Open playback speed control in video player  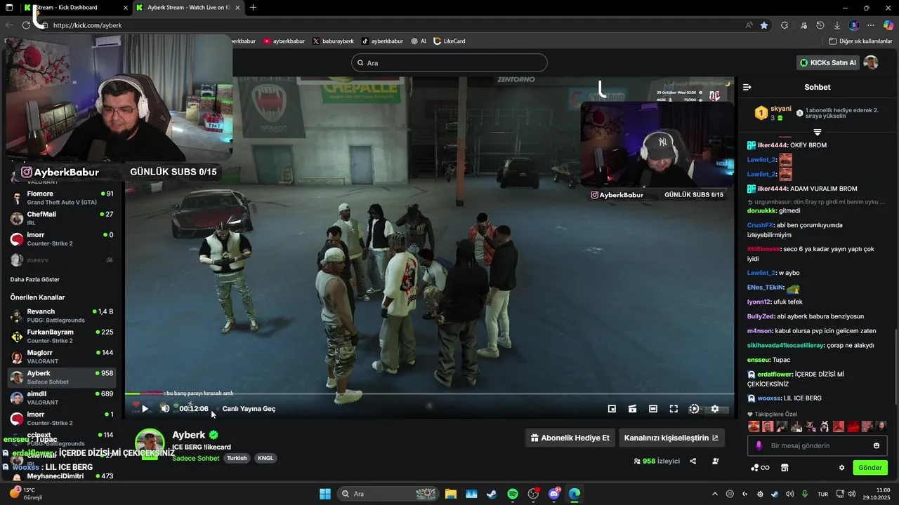(x=694, y=409)
